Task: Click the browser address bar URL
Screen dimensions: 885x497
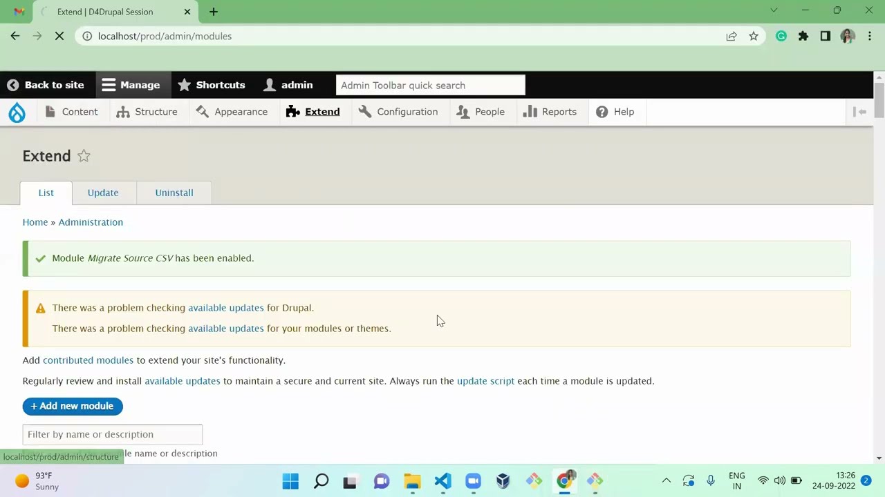Action: point(165,36)
